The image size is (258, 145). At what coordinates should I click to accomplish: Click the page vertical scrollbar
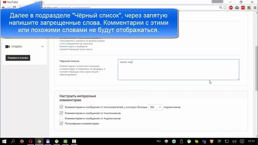pos(256,69)
